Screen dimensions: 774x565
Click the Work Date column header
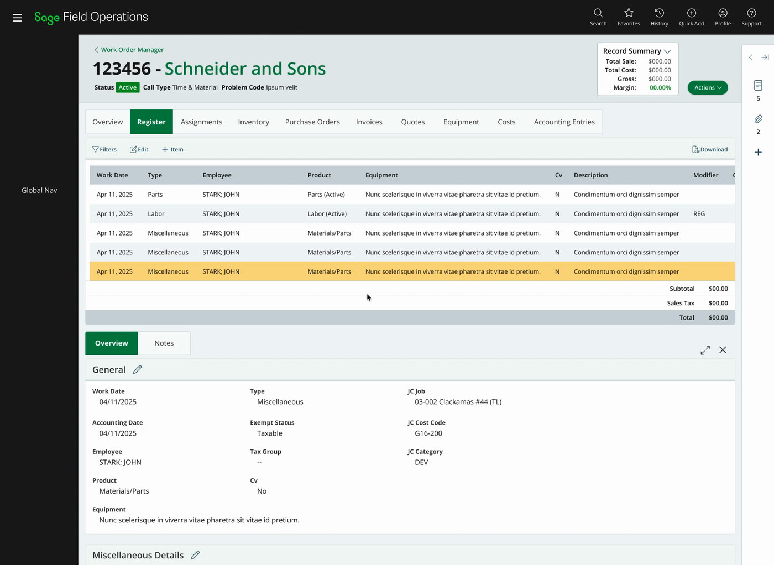pos(112,175)
